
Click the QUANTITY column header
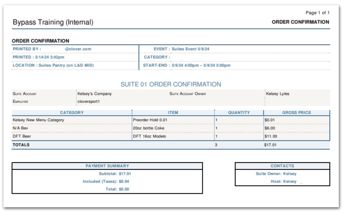tap(239, 113)
